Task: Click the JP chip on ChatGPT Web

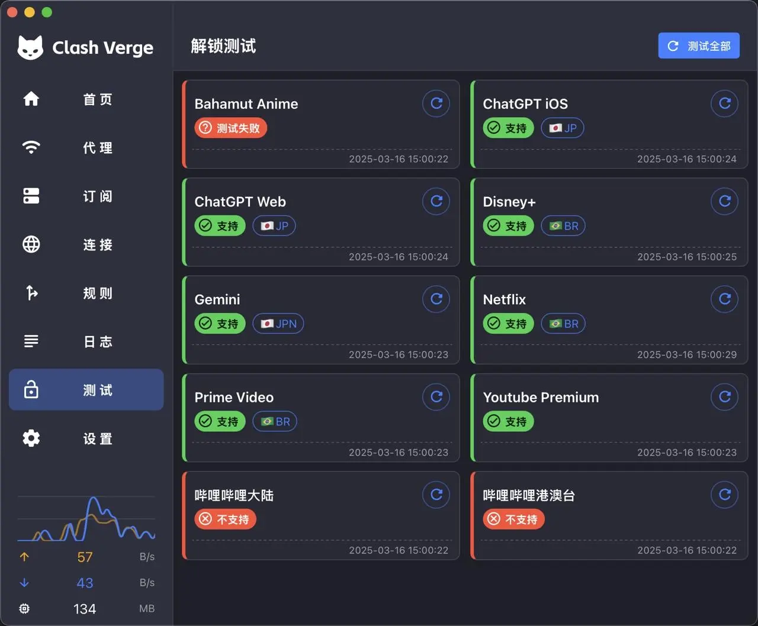Action: [x=274, y=226]
